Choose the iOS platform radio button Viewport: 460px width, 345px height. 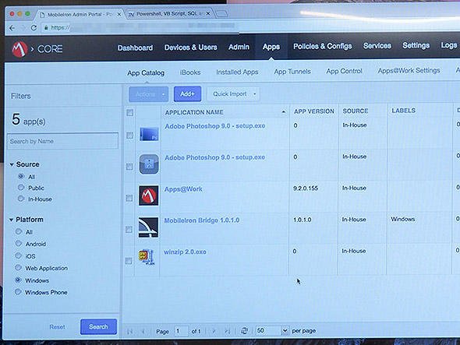tap(19, 255)
